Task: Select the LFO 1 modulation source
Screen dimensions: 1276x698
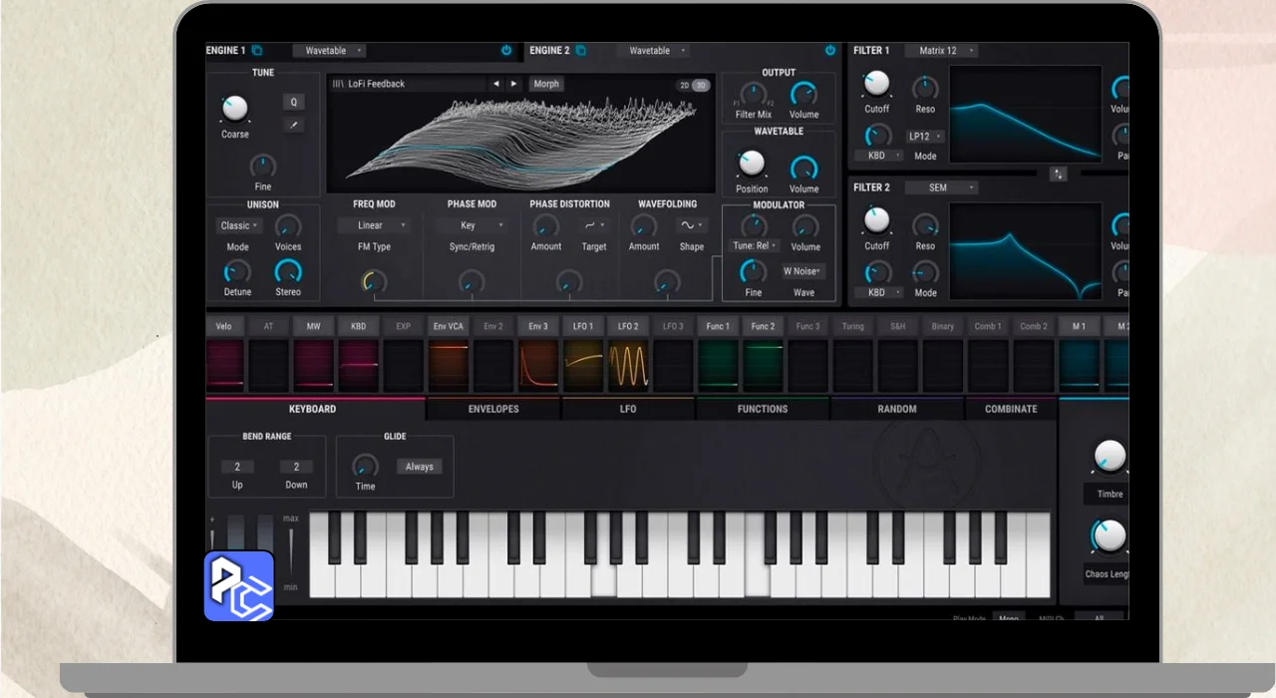Action: coord(583,326)
